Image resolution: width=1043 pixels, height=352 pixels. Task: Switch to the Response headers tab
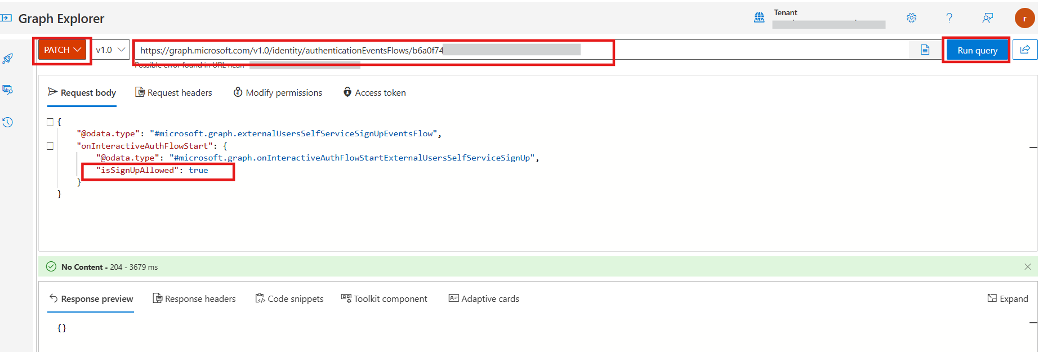point(194,298)
